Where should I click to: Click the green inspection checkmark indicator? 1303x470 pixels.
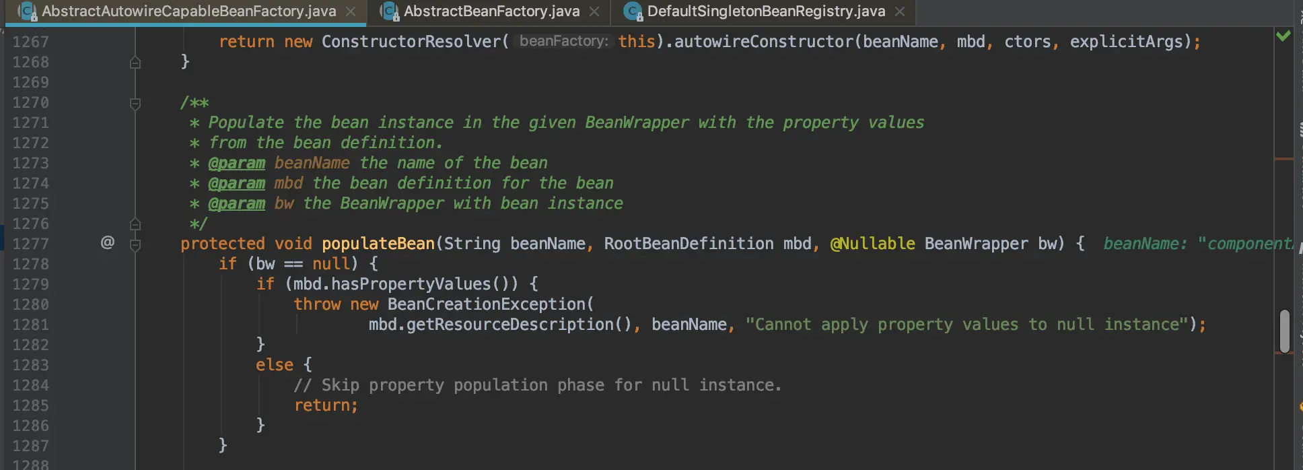tap(1283, 36)
